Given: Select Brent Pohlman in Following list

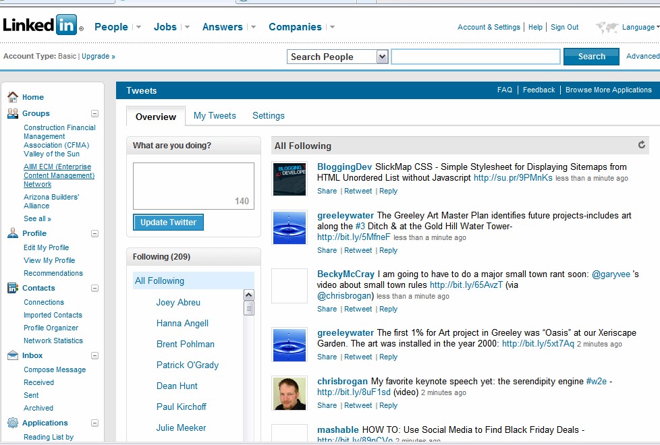Looking at the screenshot, I should [x=185, y=344].
